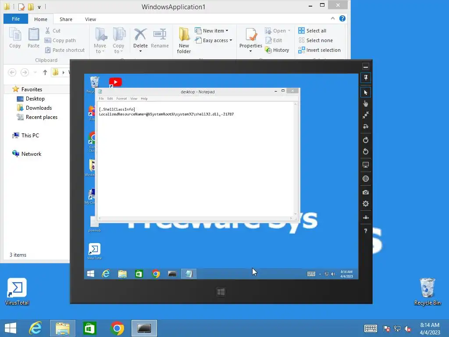The width and height of the screenshot is (449, 337).
Task: Open simulator help question mark
Action: coord(366,231)
